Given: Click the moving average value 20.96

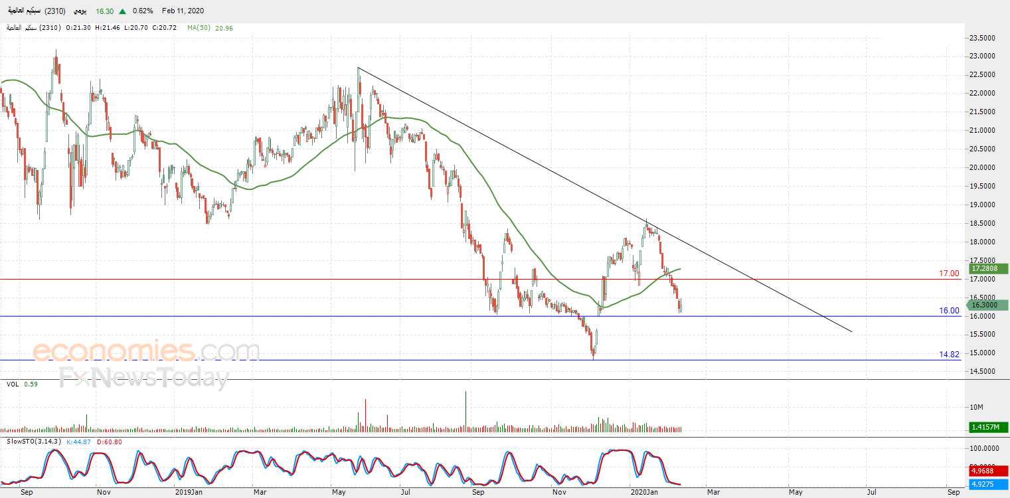Looking at the screenshot, I should click(x=223, y=28).
